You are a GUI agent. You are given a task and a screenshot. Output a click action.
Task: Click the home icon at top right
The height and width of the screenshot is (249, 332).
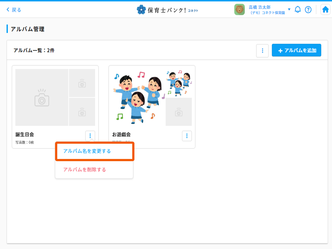point(325,9)
